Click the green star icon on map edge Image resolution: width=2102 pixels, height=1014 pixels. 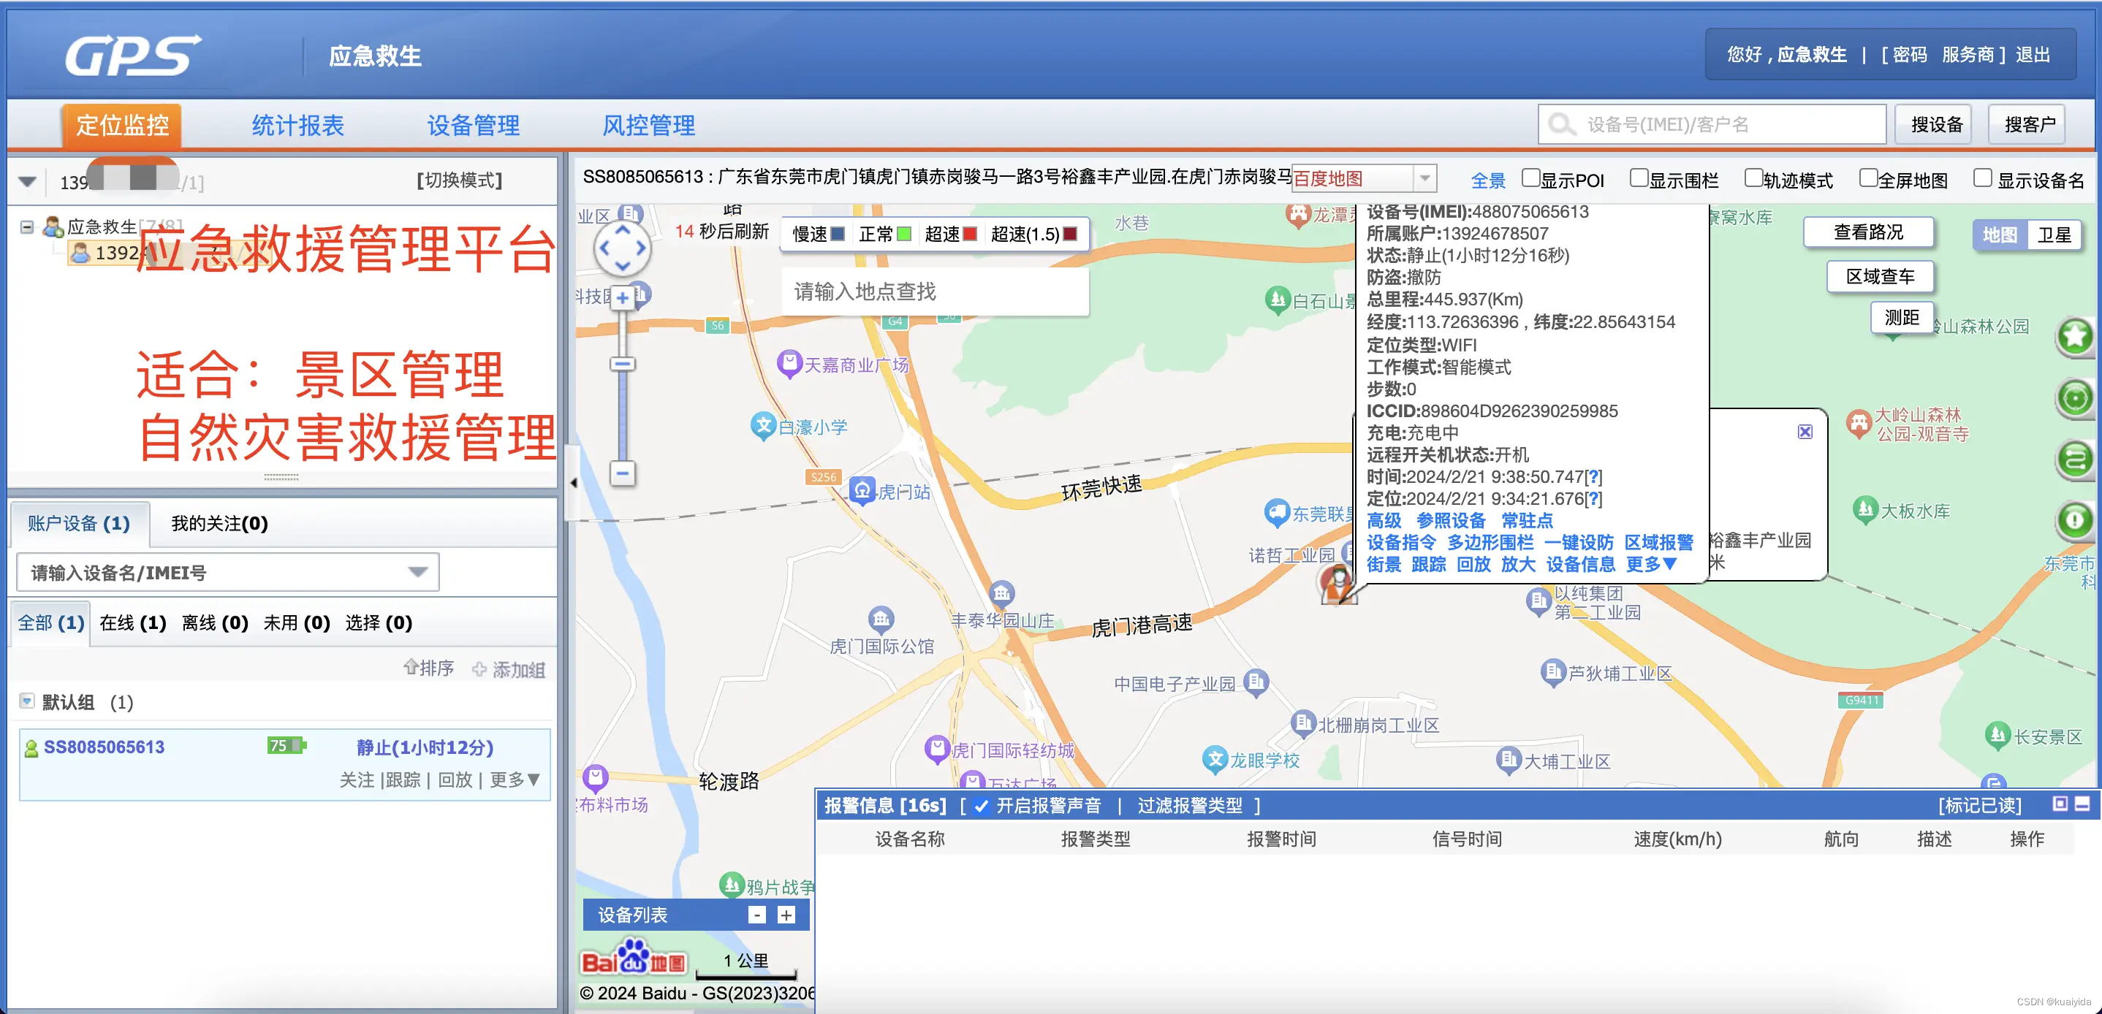tap(2075, 336)
